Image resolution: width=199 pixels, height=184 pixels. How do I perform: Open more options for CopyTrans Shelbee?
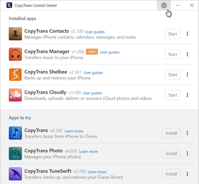tap(187, 75)
